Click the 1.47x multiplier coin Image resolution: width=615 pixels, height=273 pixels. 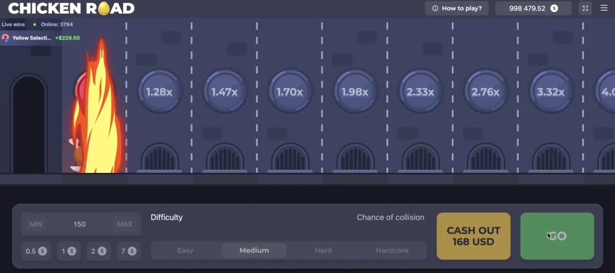point(225,91)
